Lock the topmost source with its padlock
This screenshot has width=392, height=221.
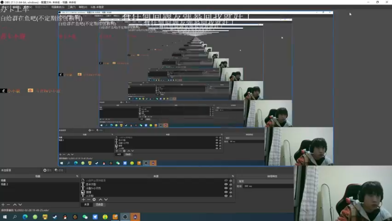230,180
